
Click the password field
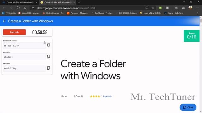point(24,68)
